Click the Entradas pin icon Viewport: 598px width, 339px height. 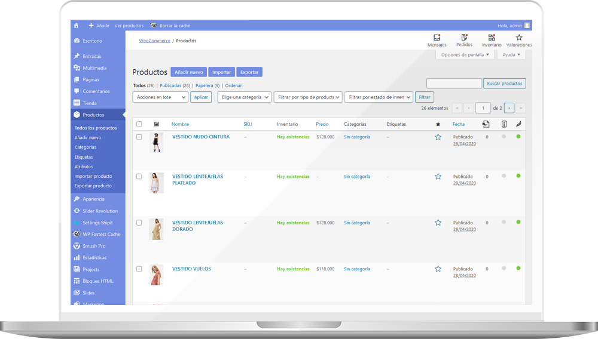coord(77,56)
